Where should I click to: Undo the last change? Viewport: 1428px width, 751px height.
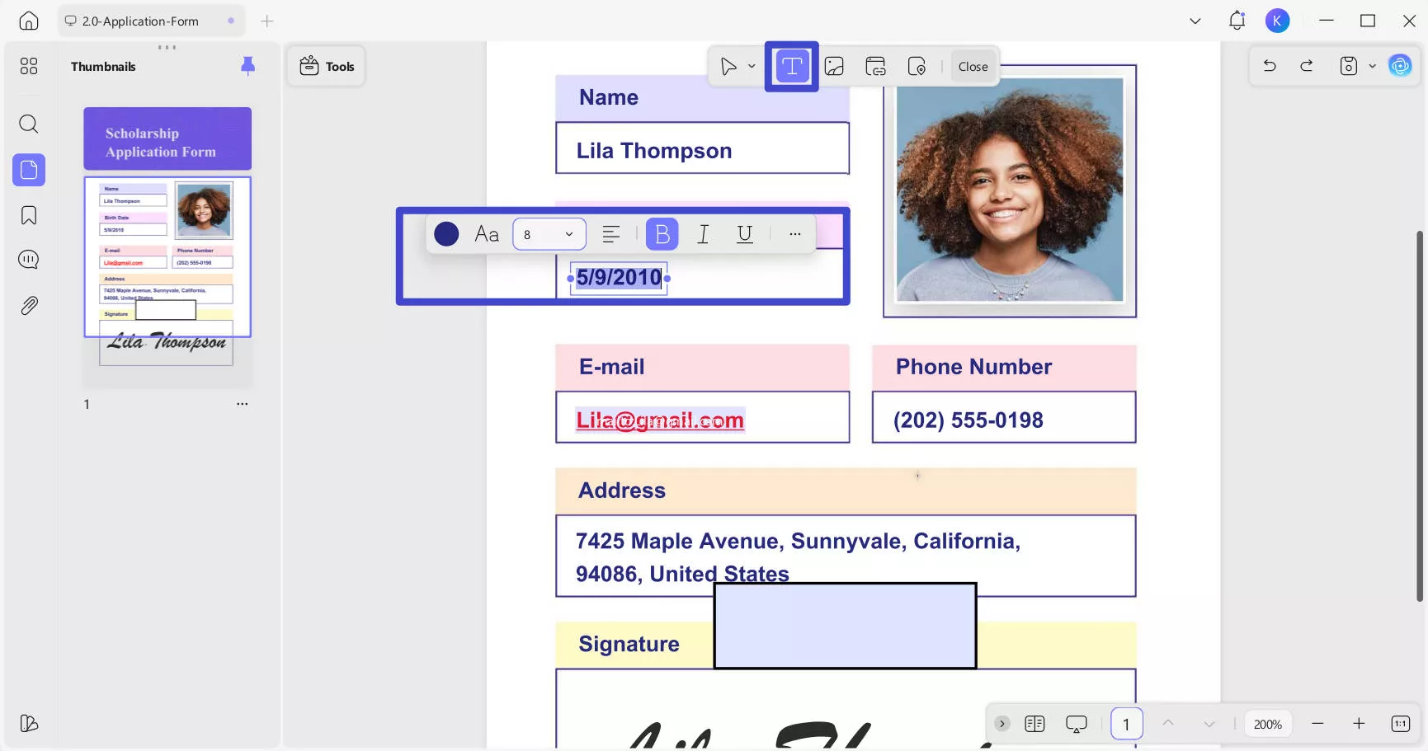click(1270, 65)
